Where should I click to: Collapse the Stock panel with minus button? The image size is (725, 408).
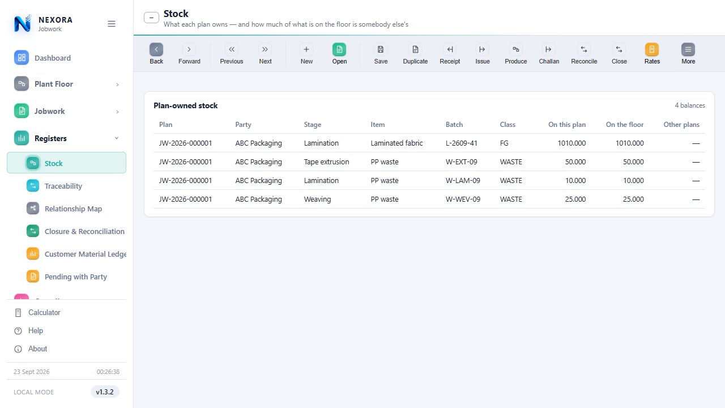click(151, 18)
